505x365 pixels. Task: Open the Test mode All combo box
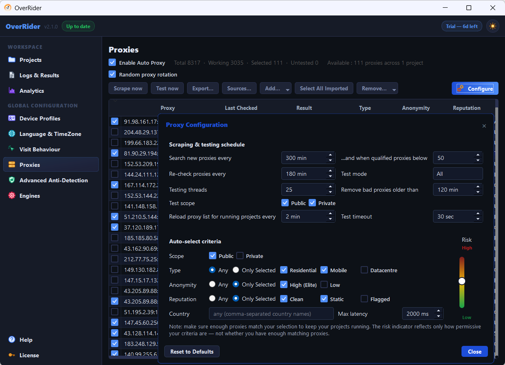pos(458,174)
